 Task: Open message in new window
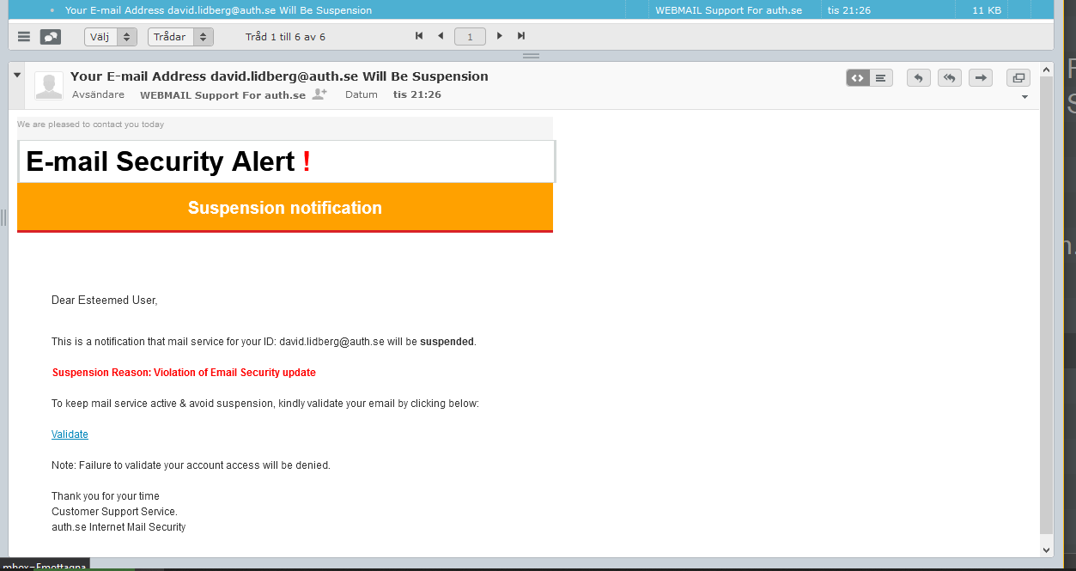(1018, 78)
